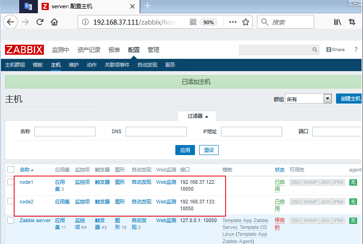
Task: Switch to the translate pinned tab
Action: pos(28,6)
